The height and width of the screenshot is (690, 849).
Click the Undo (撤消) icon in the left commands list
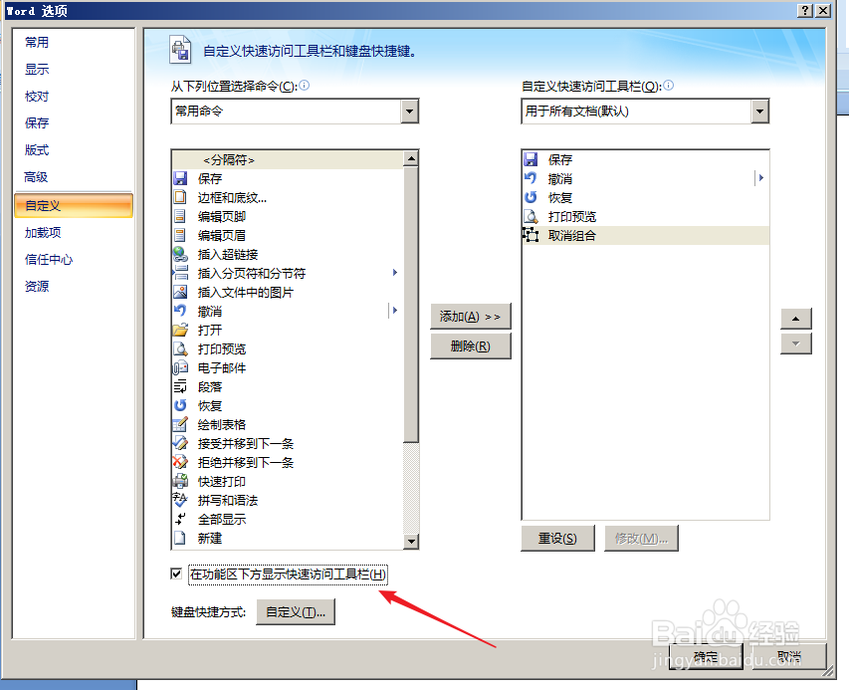click(180, 311)
